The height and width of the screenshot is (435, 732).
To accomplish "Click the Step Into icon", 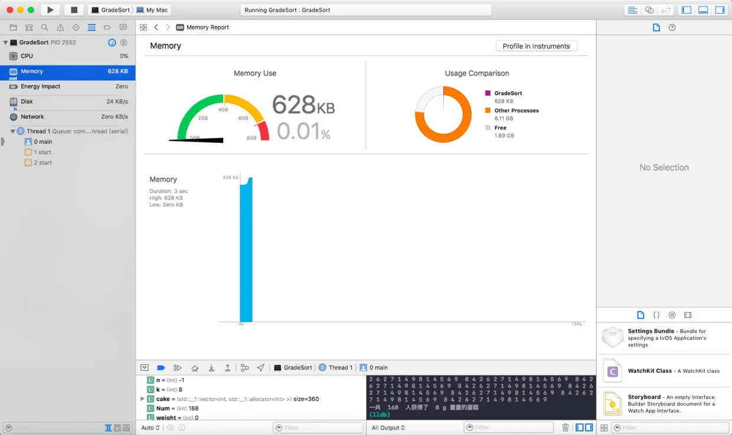I will point(211,368).
